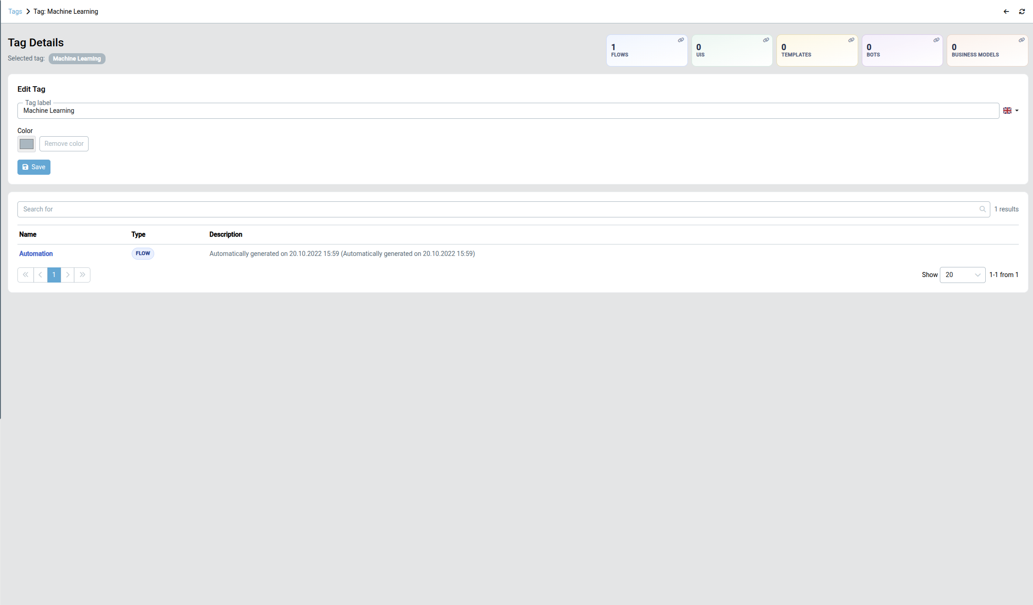Focus the Search for input field
1033x605 pixels.
(x=503, y=209)
